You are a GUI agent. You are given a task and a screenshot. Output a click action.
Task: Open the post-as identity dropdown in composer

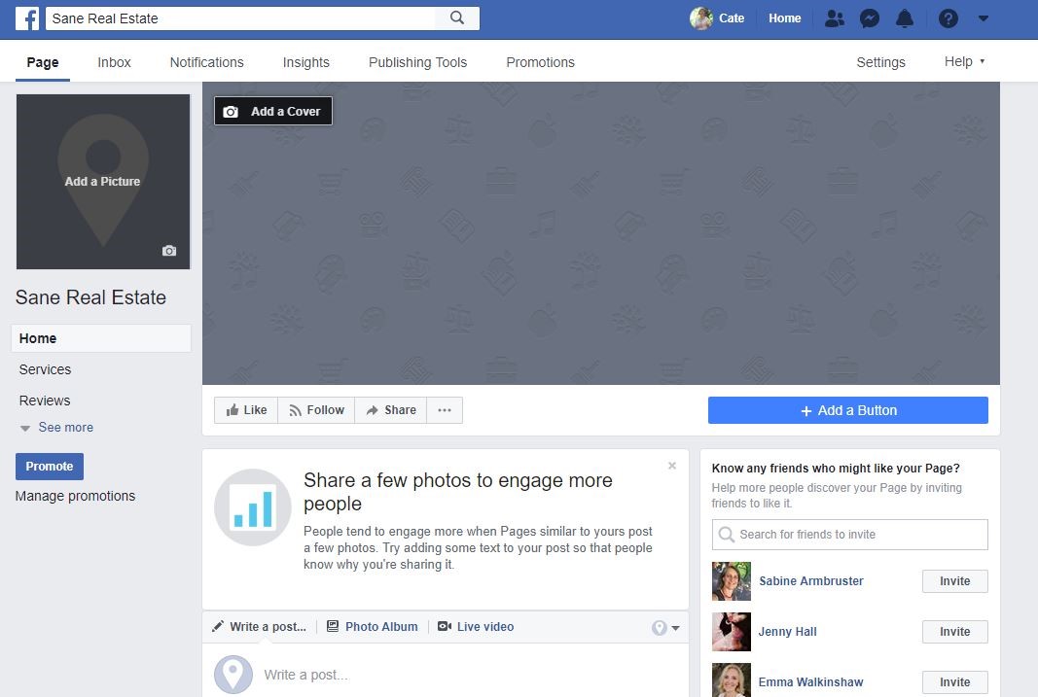pyautogui.click(x=666, y=628)
